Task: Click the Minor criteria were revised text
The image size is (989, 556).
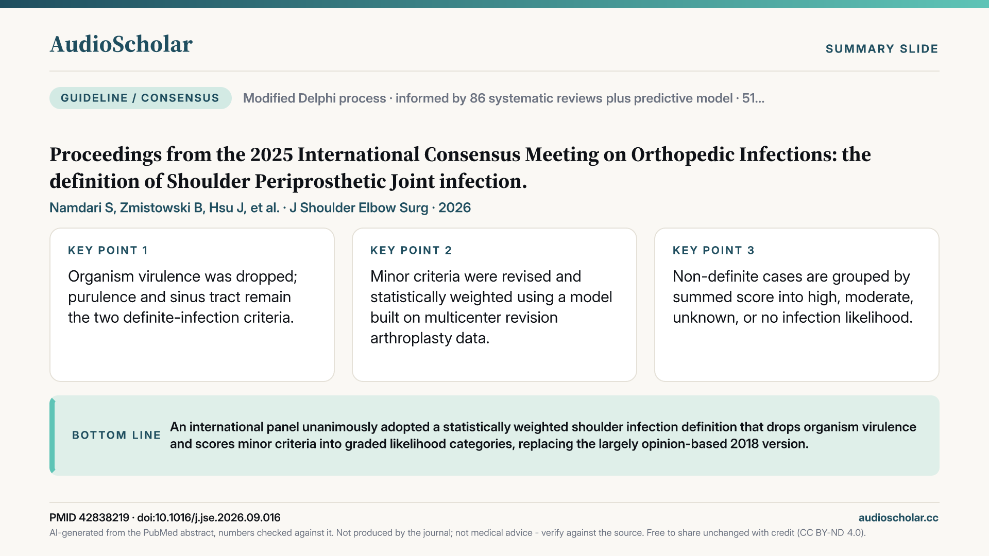Action: pos(491,307)
